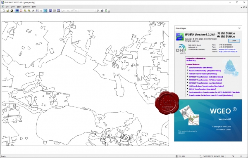This screenshot has height=158, width=248.
Task: Click 'LVA Brandenburg Transformation' entry
Action: pyautogui.click(x=206, y=86)
